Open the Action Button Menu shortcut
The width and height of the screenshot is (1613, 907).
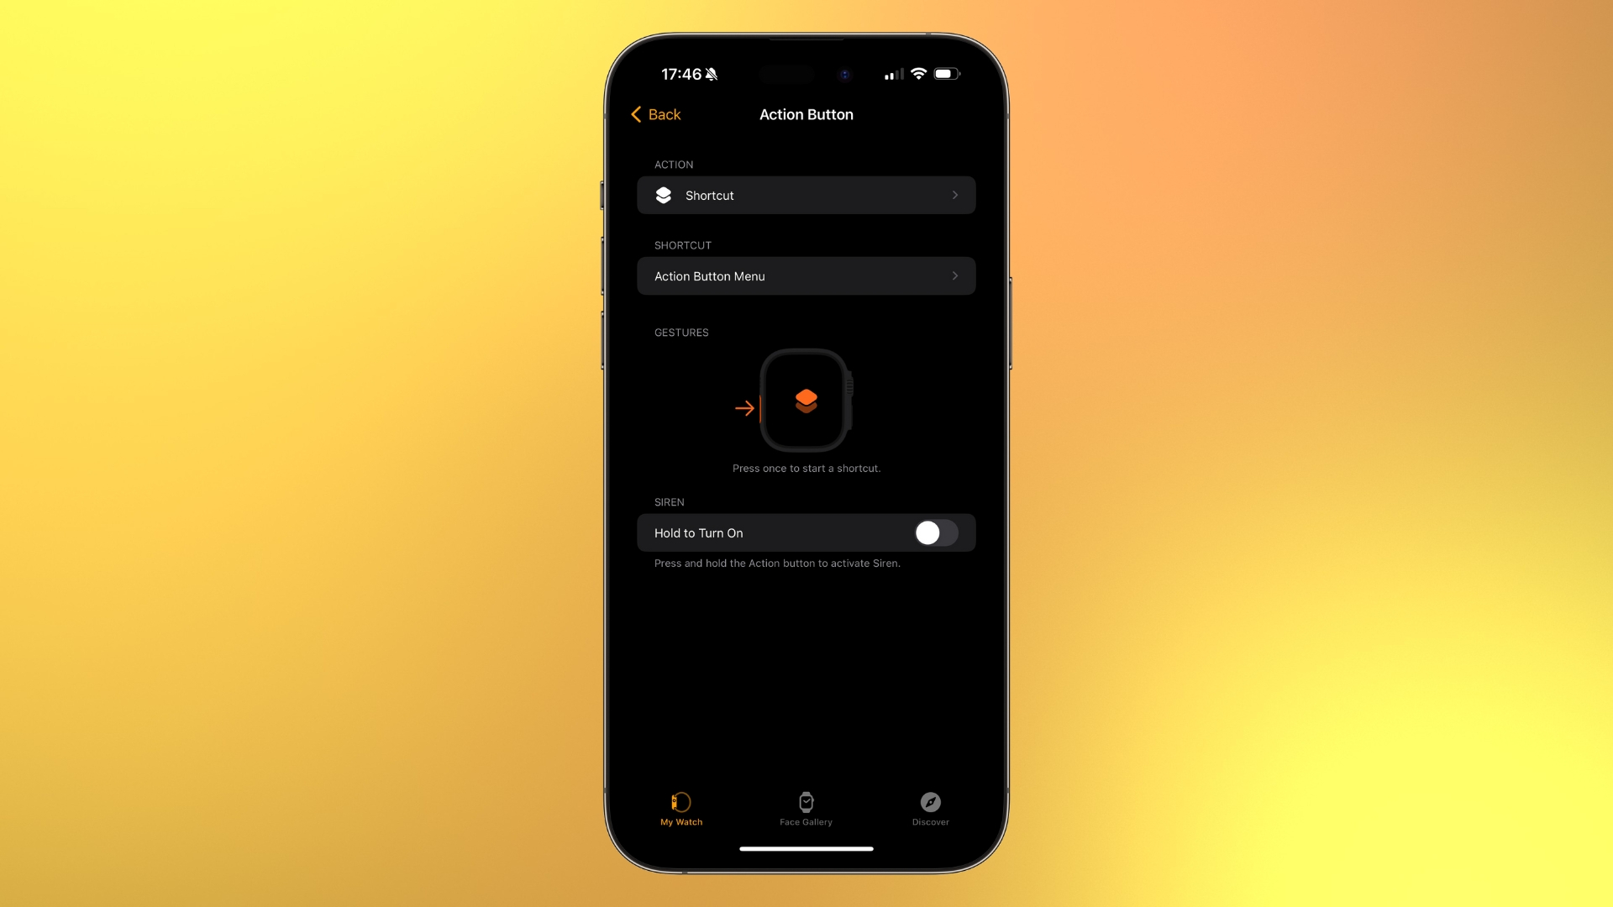pos(806,275)
